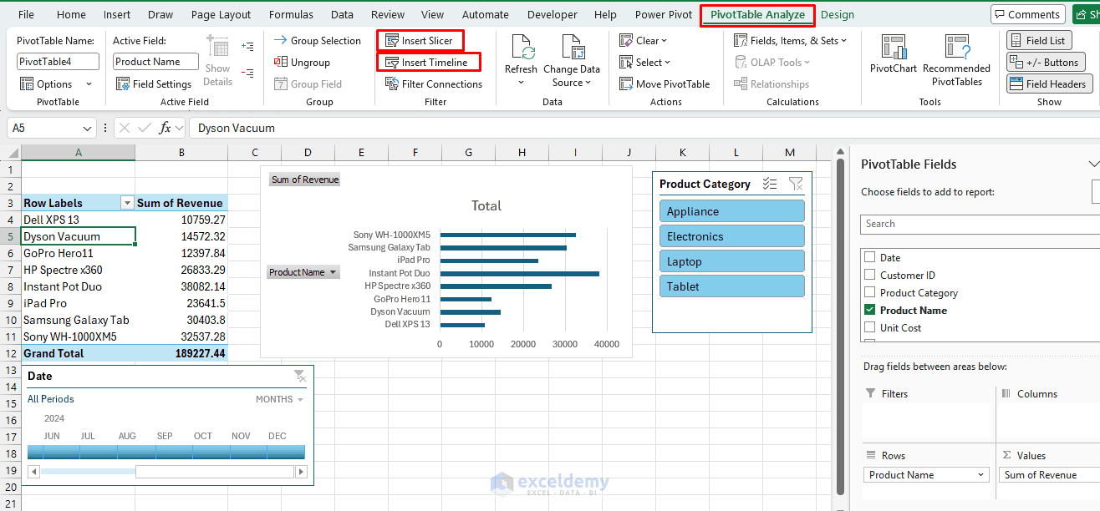Click Sum of Revenue chart field button
The width and height of the screenshot is (1100, 511).
pyautogui.click(x=305, y=180)
